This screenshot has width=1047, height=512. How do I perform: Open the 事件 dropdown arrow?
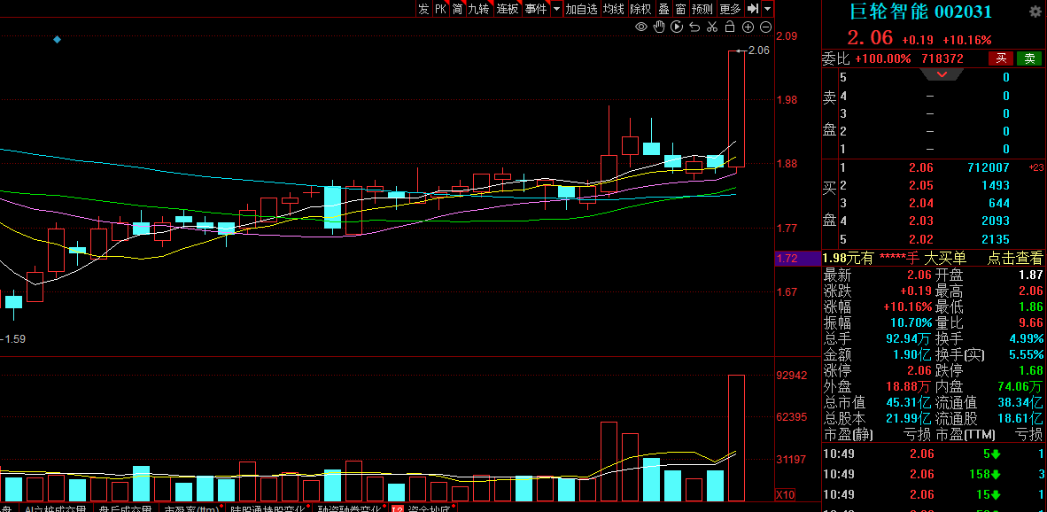pos(555,9)
